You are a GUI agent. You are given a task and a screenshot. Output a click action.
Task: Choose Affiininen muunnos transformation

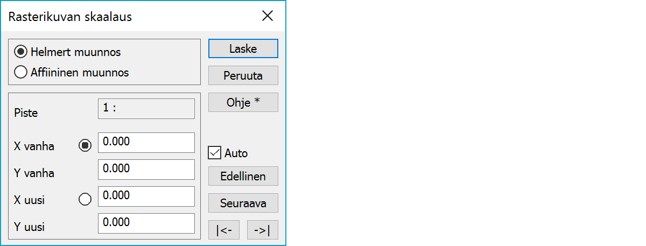(x=22, y=72)
